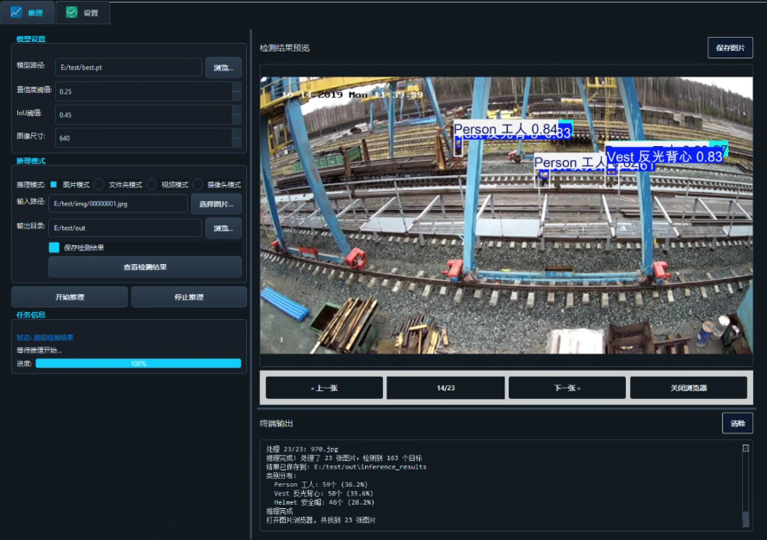The height and width of the screenshot is (540, 767).
Task: Click the 选择图片... button
Action: [x=216, y=204]
